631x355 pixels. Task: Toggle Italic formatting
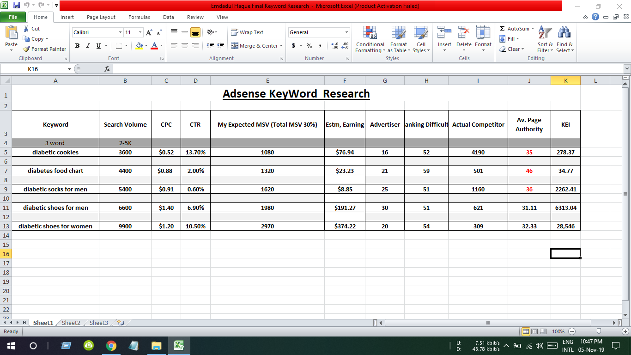[x=88, y=46]
